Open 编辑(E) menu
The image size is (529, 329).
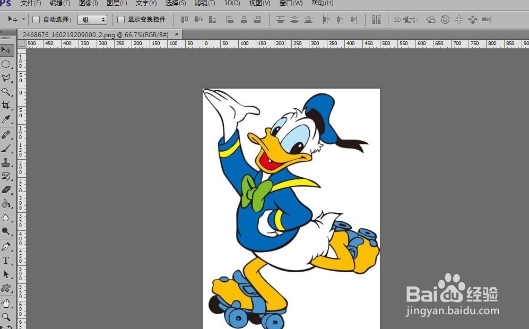[60, 3]
